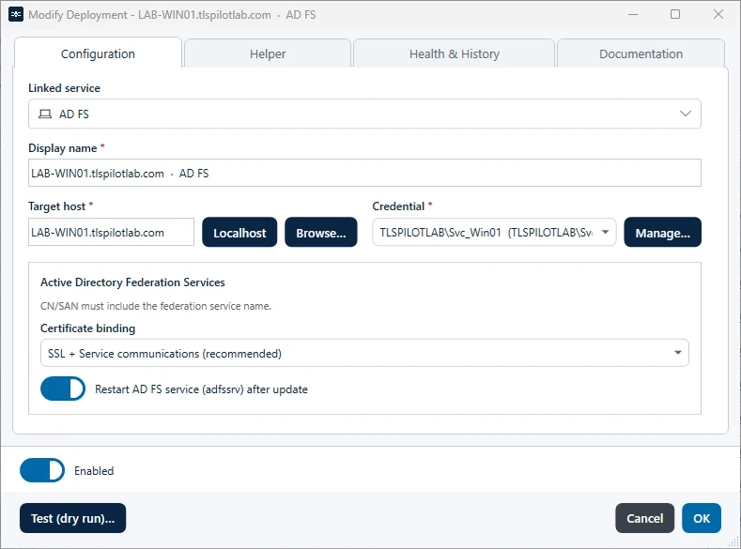741x549 pixels.
Task: Switch to the Configuration tab
Action: [98, 53]
